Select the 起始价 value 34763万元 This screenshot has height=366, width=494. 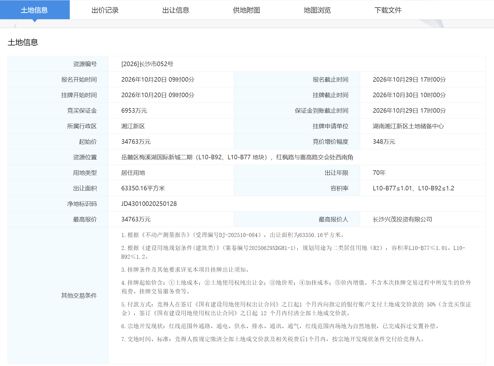136,142
